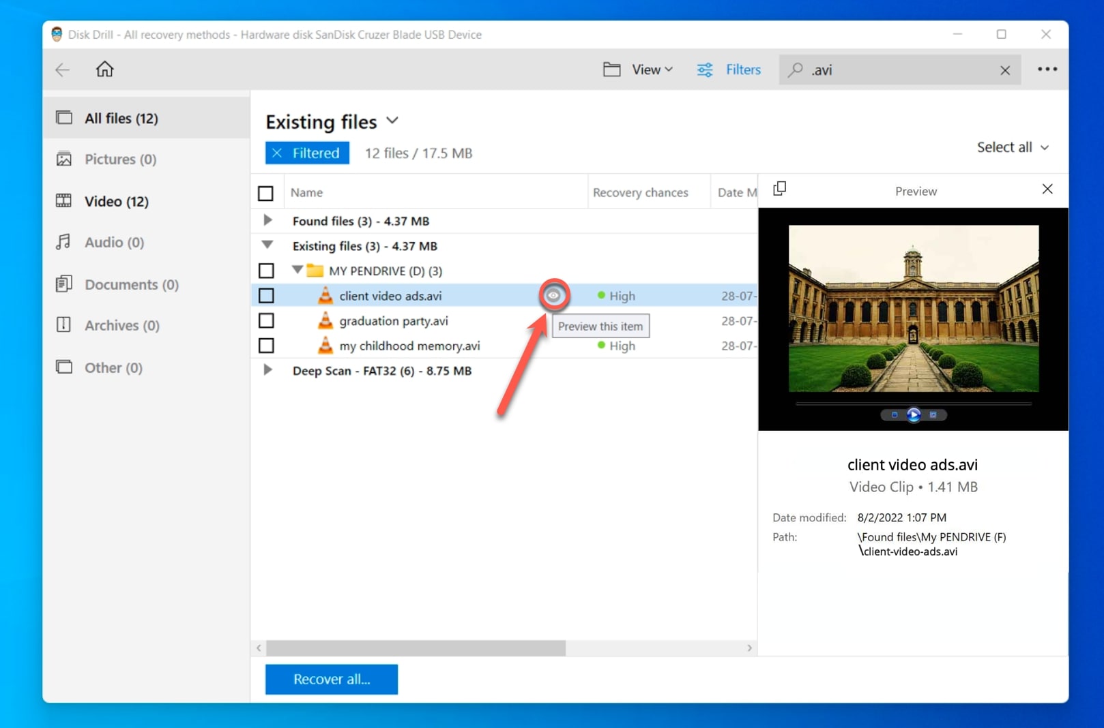Viewport: 1104px width, 728px height.
Task: Expand the Found files (3) group
Action: pos(267,220)
